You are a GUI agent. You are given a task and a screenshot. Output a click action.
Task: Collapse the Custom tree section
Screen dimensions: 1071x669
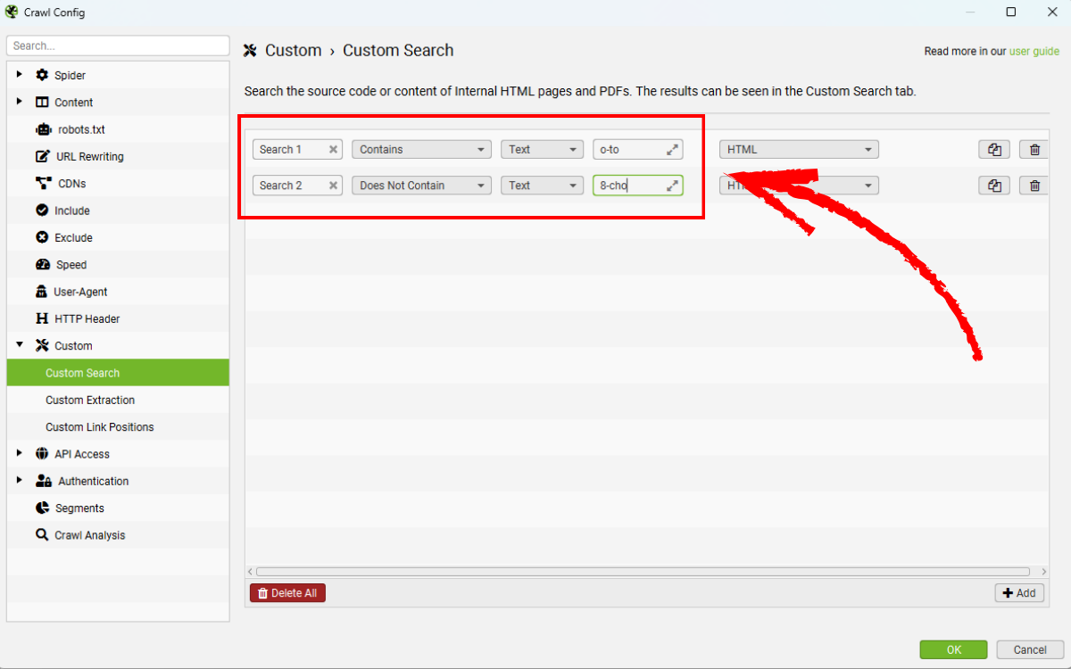20,345
